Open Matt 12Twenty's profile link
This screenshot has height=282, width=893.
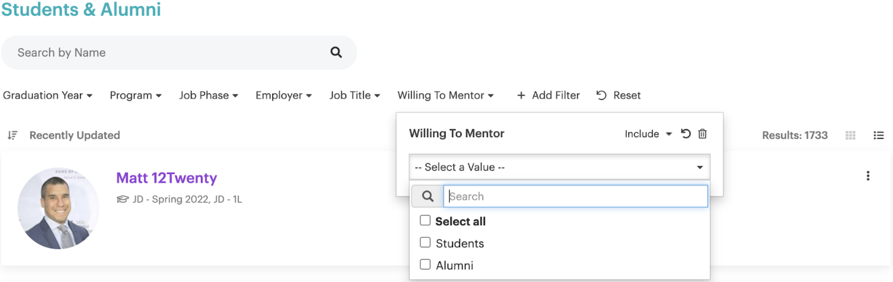tap(166, 178)
